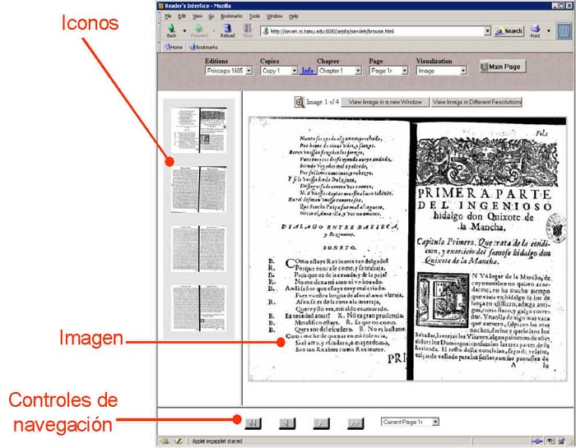Open the Bookmarks menu in menu bar
The width and height of the screenshot is (576, 448).
pos(231,16)
